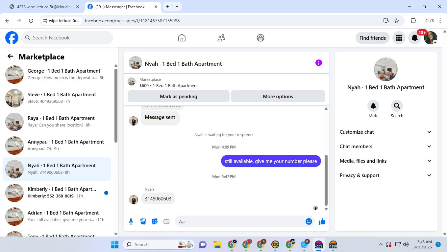Open the tab search dropdown arrow

[x=177, y=7]
